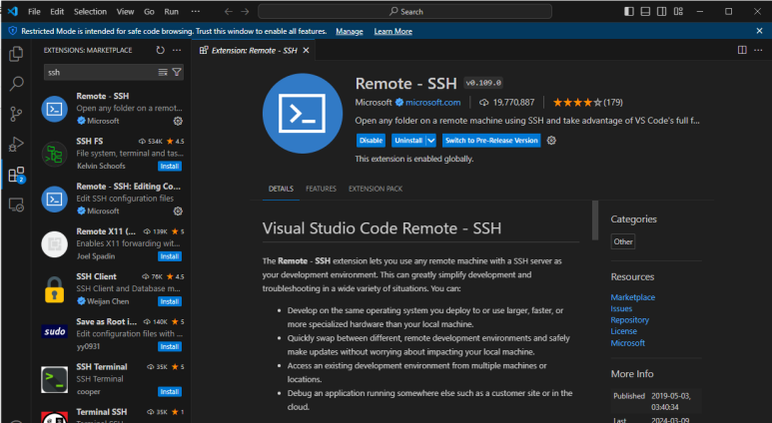The image size is (772, 423).
Task: Install the Save as Root extension
Action: (170, 347)
